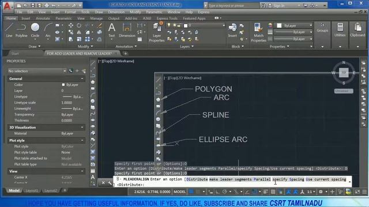Click Quick Select icon in Properties palette
Viewport: 369px width, 207px height.
pos(84,71)
